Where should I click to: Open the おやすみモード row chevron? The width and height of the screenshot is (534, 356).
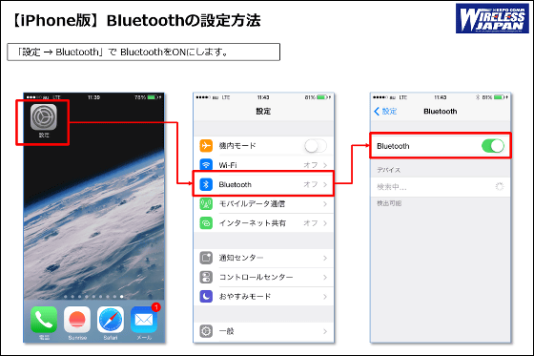tap(325, 297)
